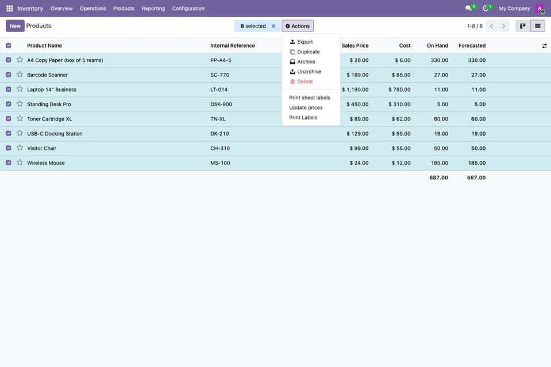Favorite the Toner Cartridge XL row
The height and width of the screenshot is (367, 551).
[20, 118]
